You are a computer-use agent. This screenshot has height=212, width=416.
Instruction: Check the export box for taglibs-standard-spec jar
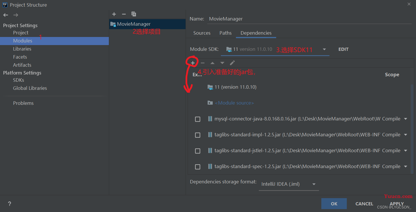coord(198,167)
